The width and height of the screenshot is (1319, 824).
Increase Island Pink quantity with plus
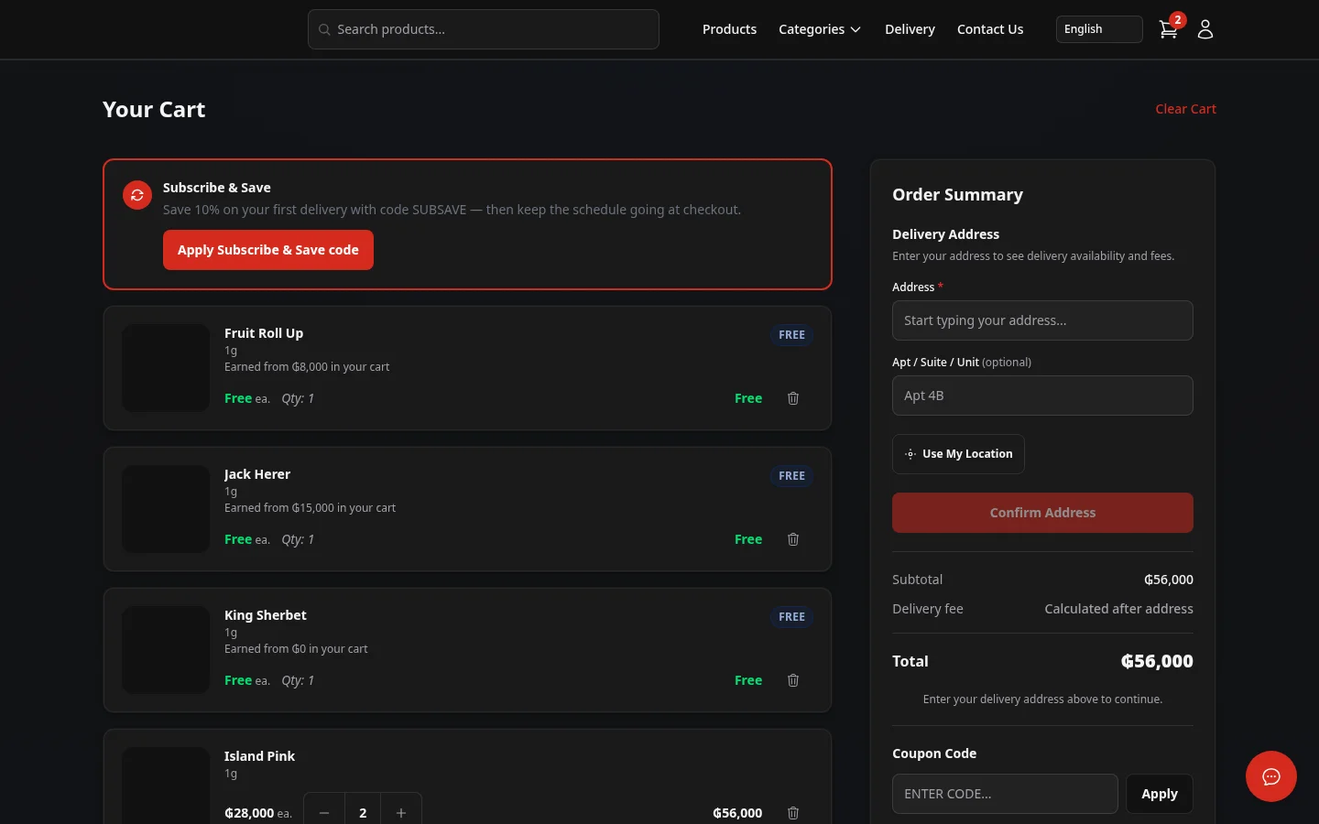click(x=401, y=810)
